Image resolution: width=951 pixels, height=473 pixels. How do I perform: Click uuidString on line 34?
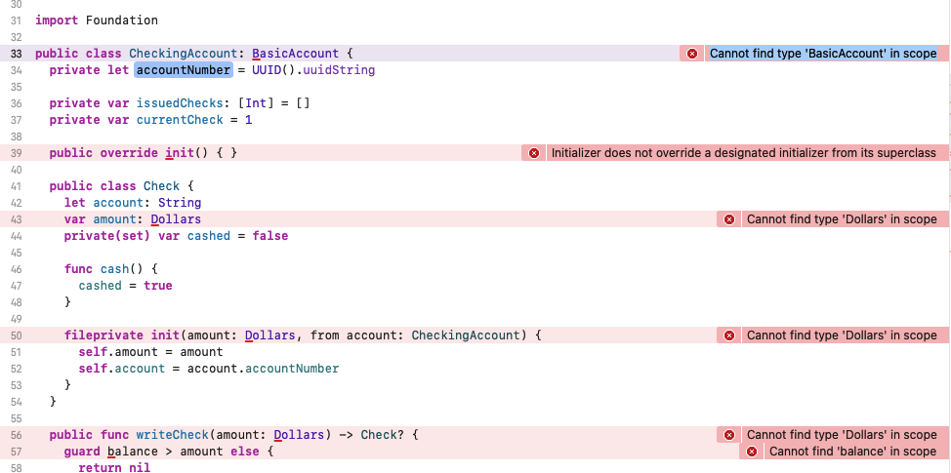click(339, 70)
